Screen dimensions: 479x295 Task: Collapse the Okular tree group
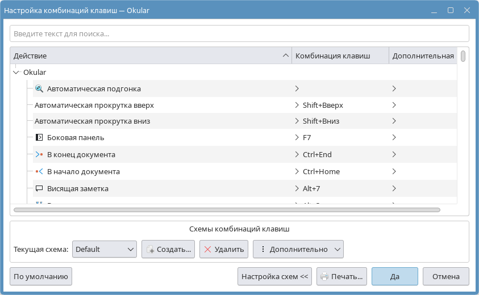pyautogui.click(x=16, y=73)
